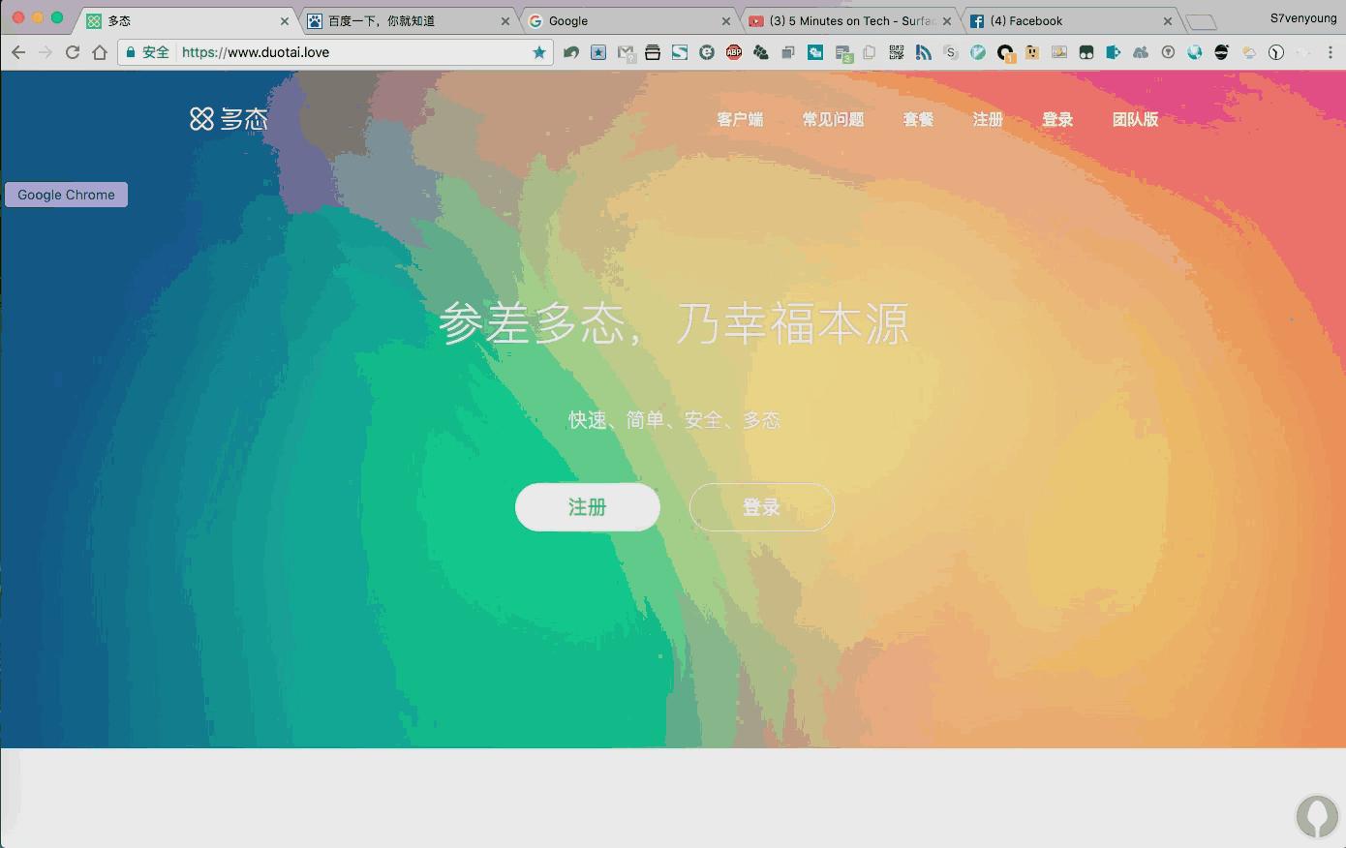Viewport: 1346px width, 848px height.
Task: Click the 参差多态，乃幸福本源 headline
Action: point(674,323)
